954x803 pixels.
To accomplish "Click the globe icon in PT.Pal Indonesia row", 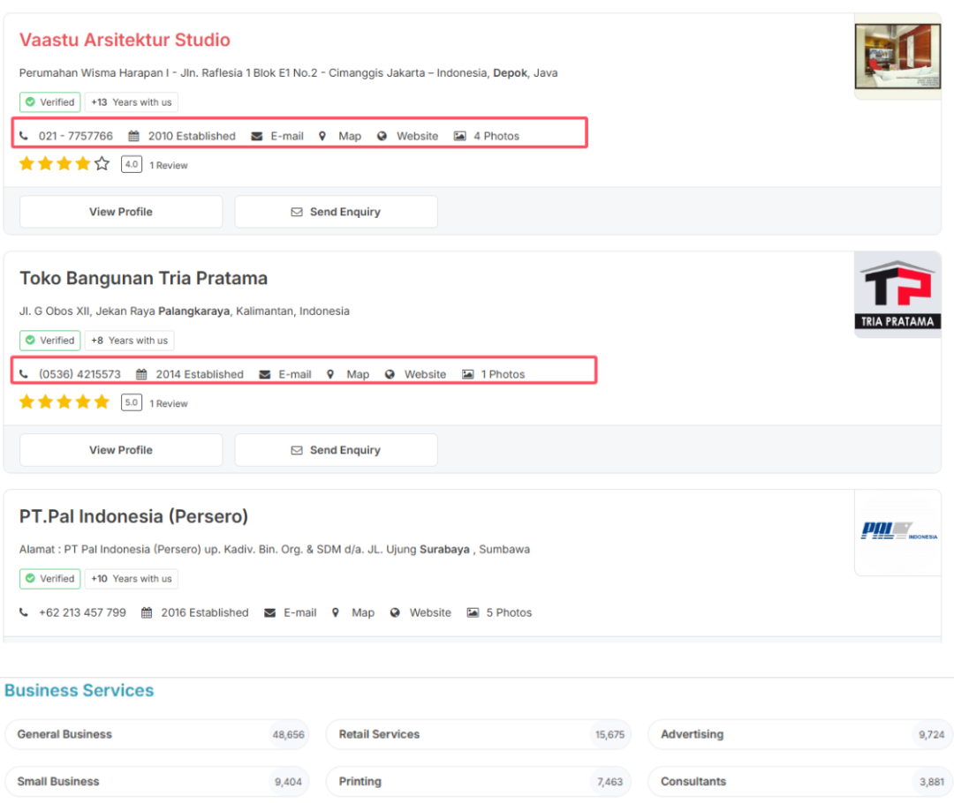I will coord(395,612).
